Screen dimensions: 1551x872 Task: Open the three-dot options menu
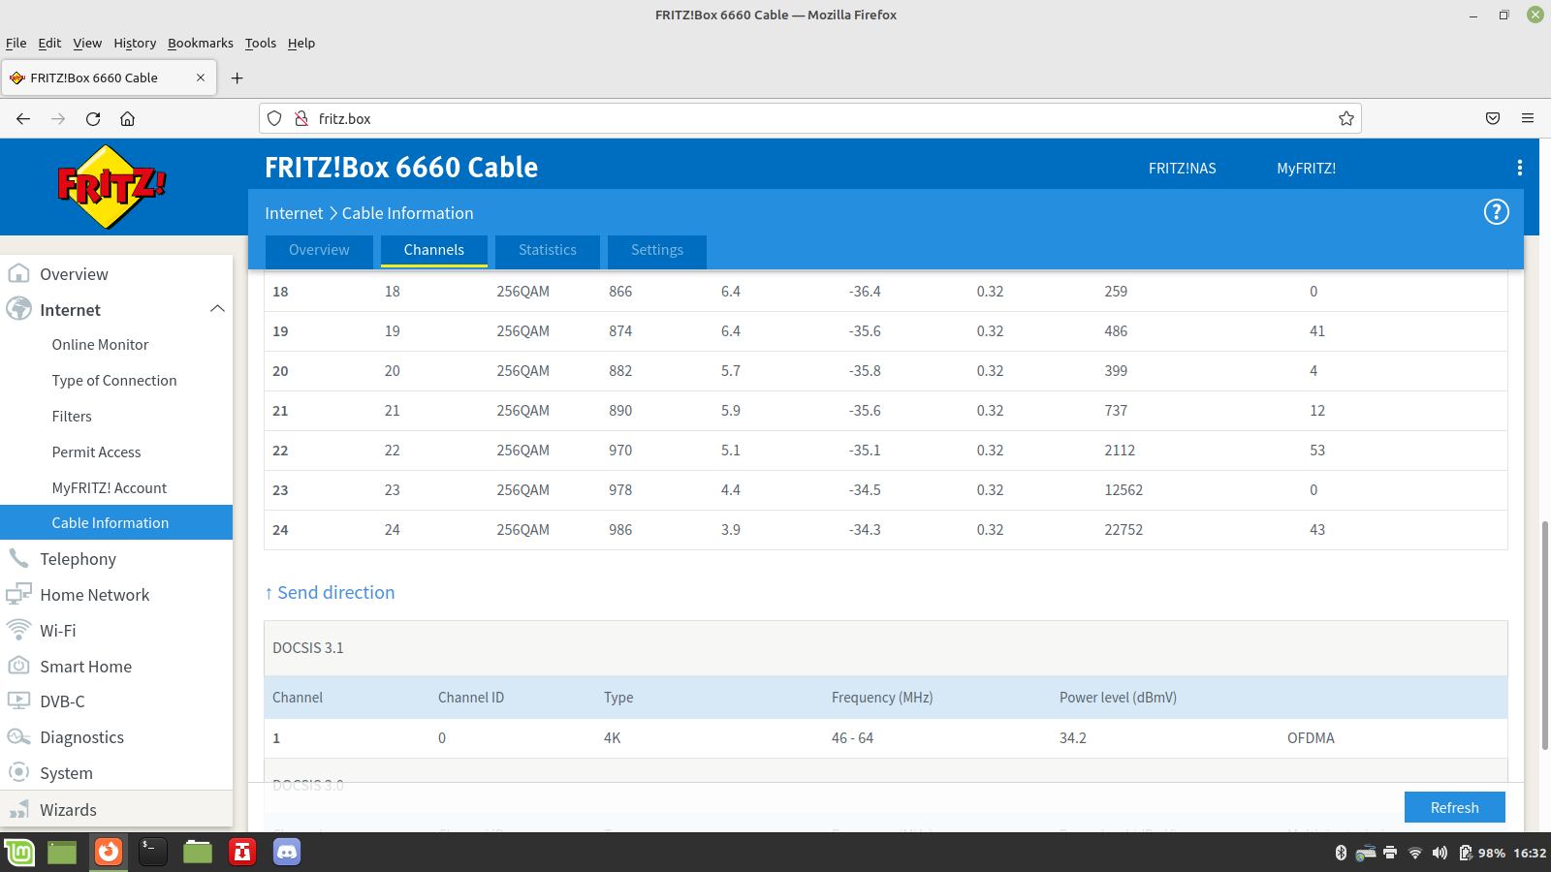pyautogui.click(x=1519, y=168)
